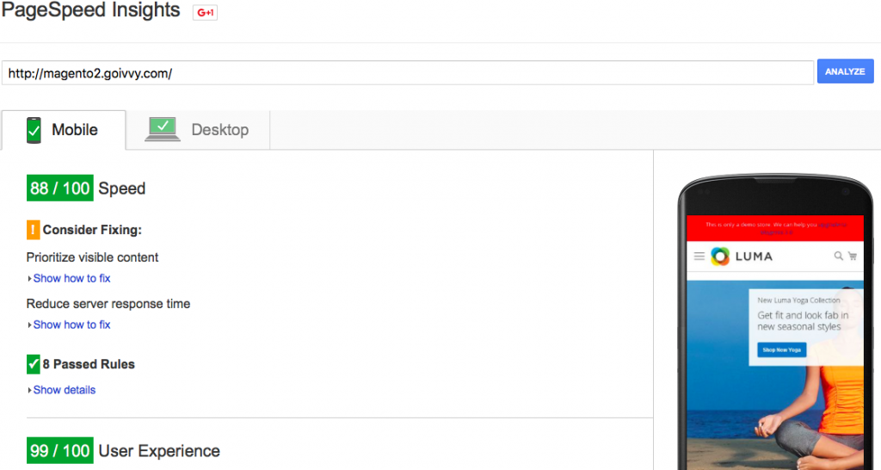Click the cart icon in phone preview
This screenshot has height=470, width=881.
853,256
